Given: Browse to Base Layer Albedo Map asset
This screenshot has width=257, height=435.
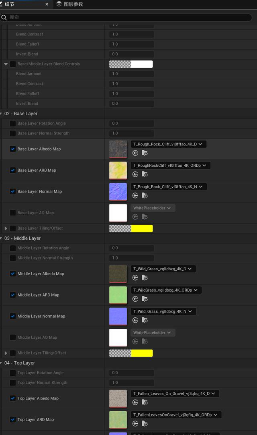Looking at the screenshot, I should point(145,153).
